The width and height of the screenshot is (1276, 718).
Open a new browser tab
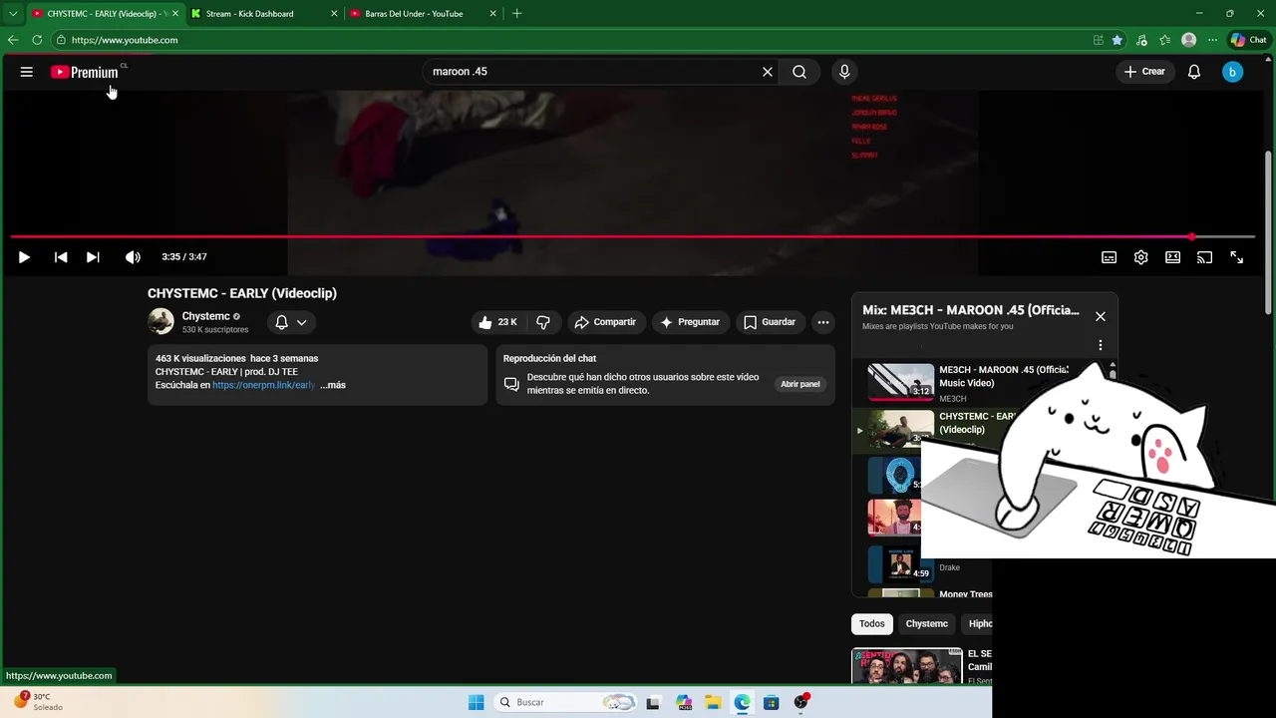click(516, 14)
